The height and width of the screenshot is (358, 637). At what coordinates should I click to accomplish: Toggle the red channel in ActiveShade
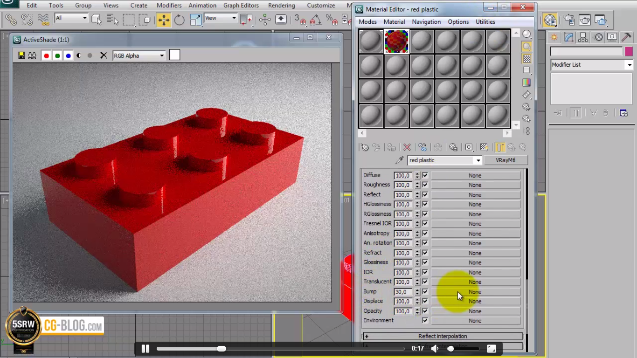46,55
